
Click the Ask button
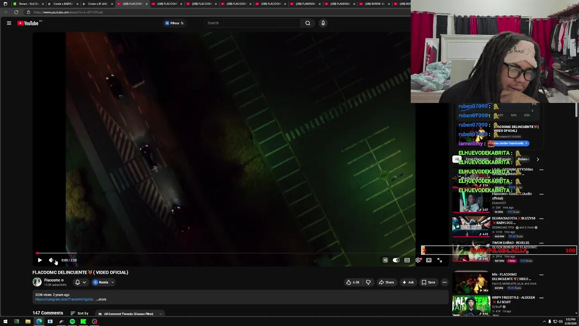pos(408,283)
